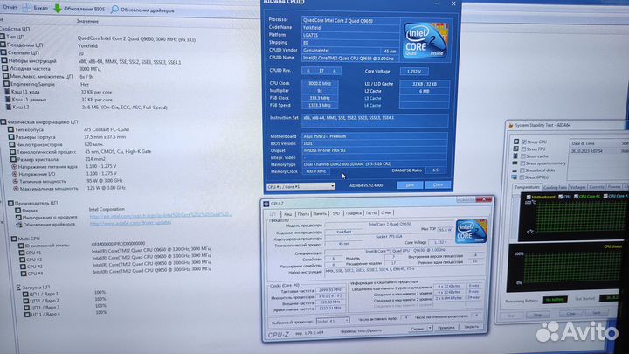Click the icon next to Наборы инструкций row

5,60
